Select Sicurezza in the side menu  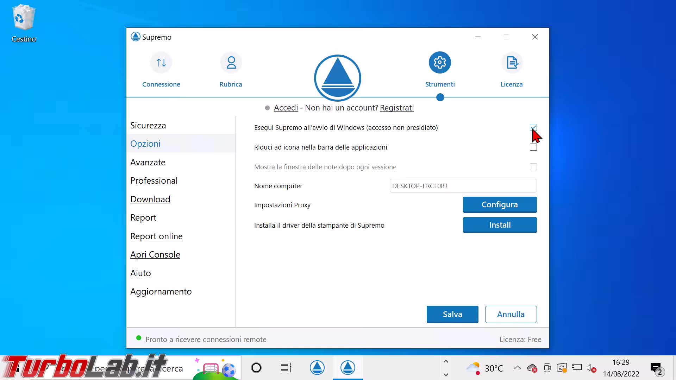pyautogui.click(x=148, y=126)
